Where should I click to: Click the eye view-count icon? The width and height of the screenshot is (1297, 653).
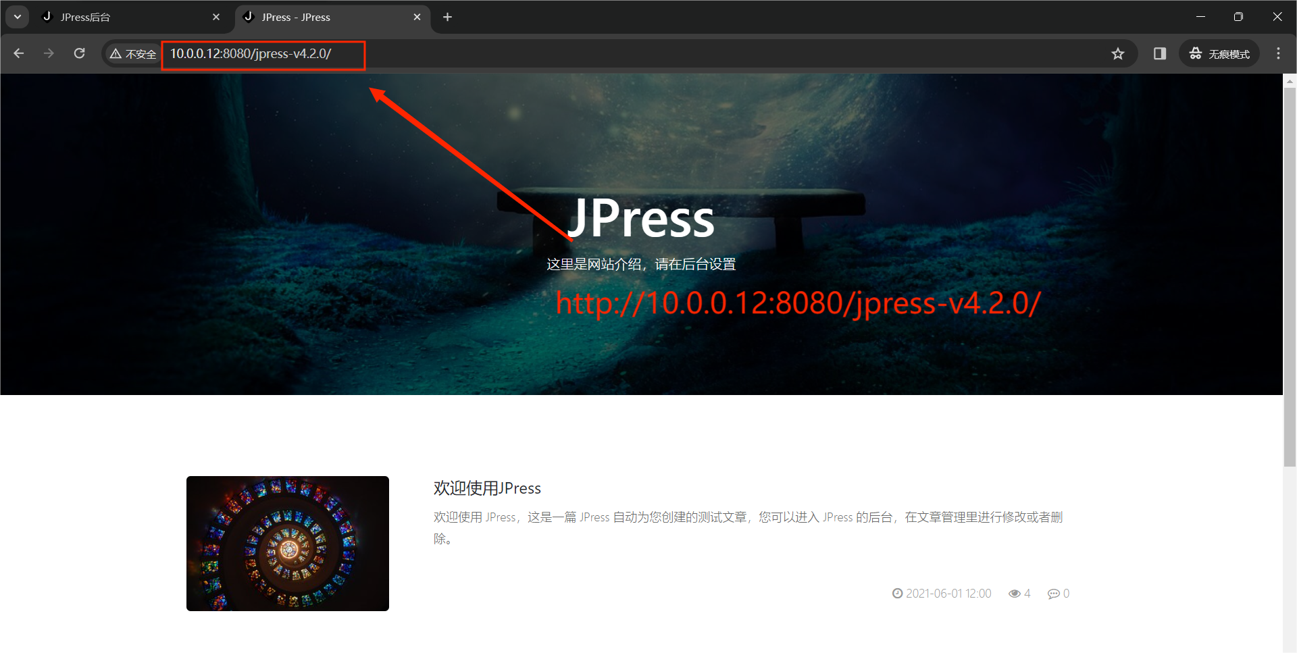click(x=1014, y=594)
